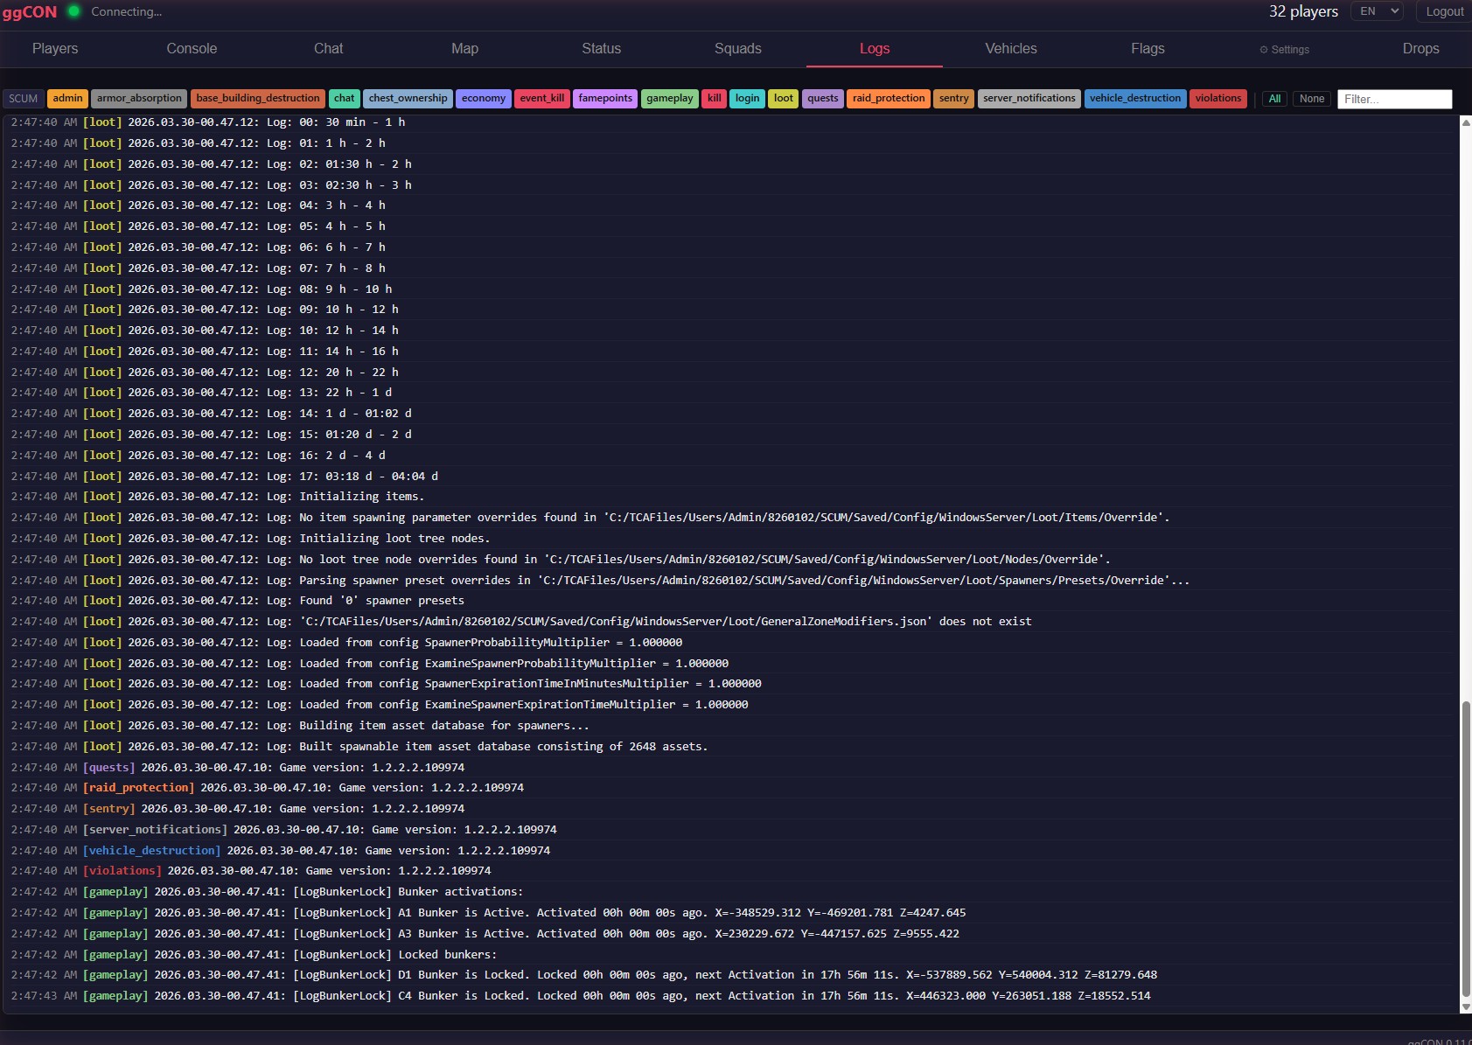Toggle the armor_absorption log filter
This screenshot has width=1472, height=1045.
click(x=139, y=99)
